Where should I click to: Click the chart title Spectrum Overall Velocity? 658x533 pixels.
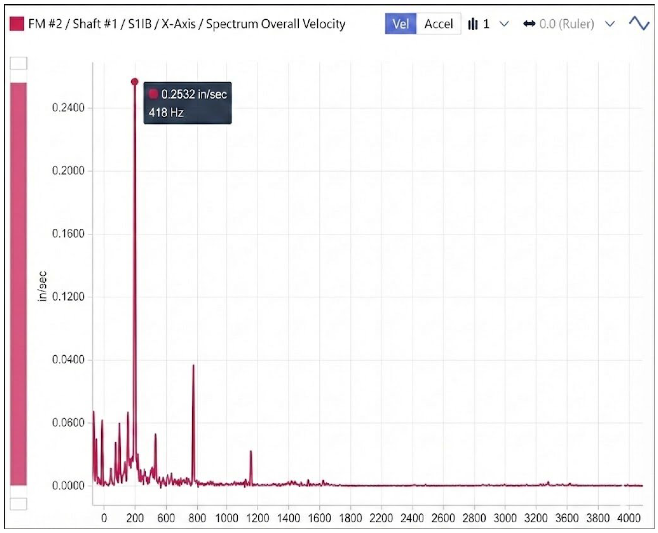point(275,24)
